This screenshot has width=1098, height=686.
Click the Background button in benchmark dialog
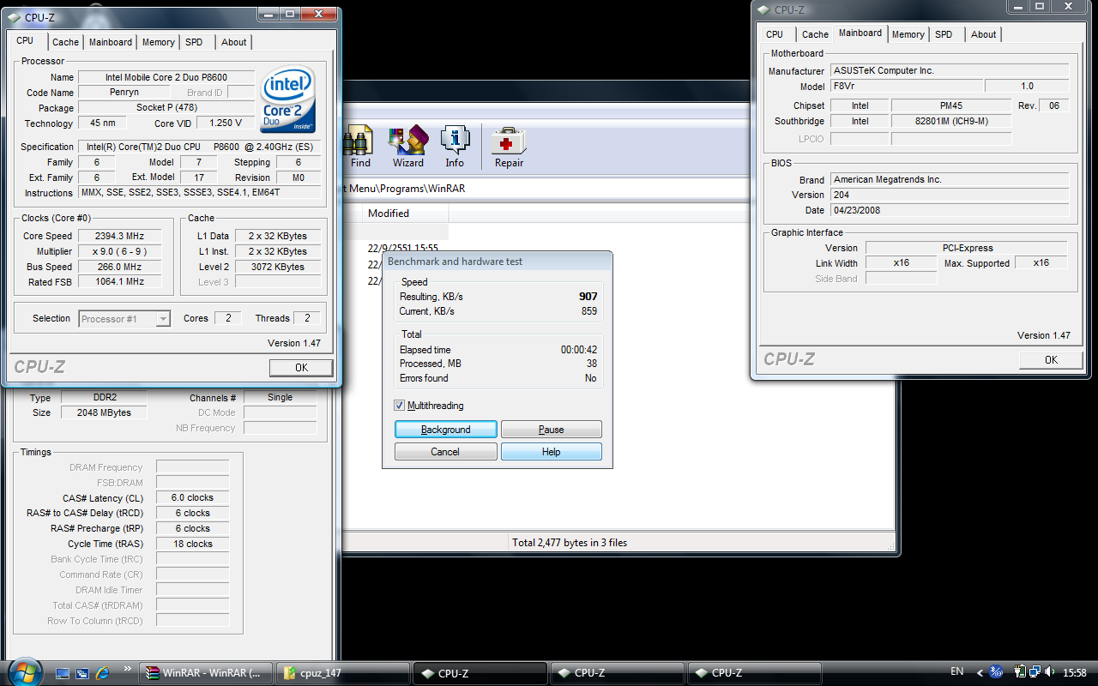[x=446, y=430]
